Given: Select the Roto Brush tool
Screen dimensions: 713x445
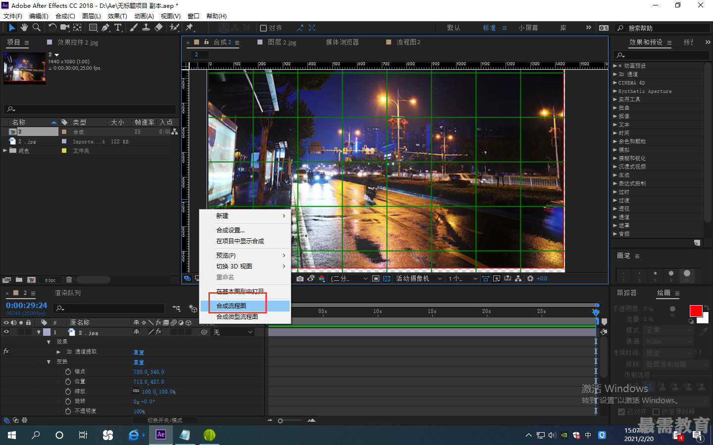Looking at the screenshot, I should [174, 28].
